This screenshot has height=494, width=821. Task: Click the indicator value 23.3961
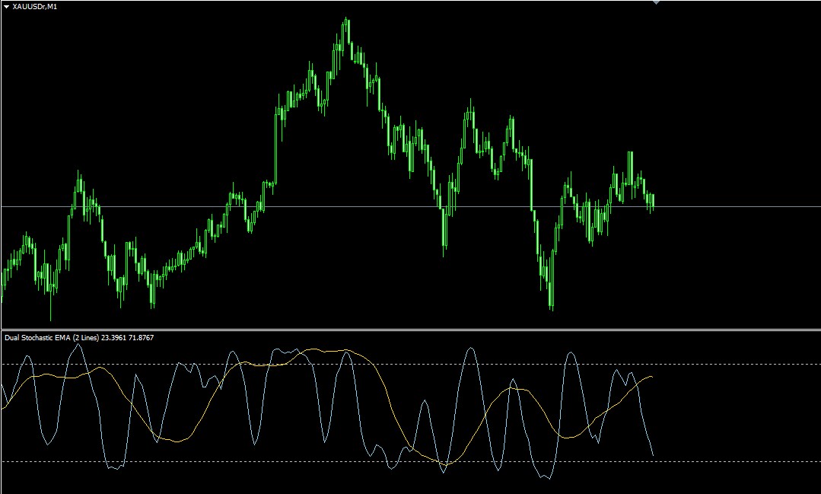[113, 338]
